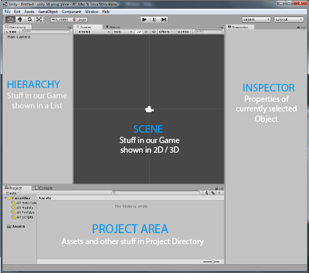Click the camera gizmo in the Scene
The height and width of the screenshot is (273, 309).
149,109
